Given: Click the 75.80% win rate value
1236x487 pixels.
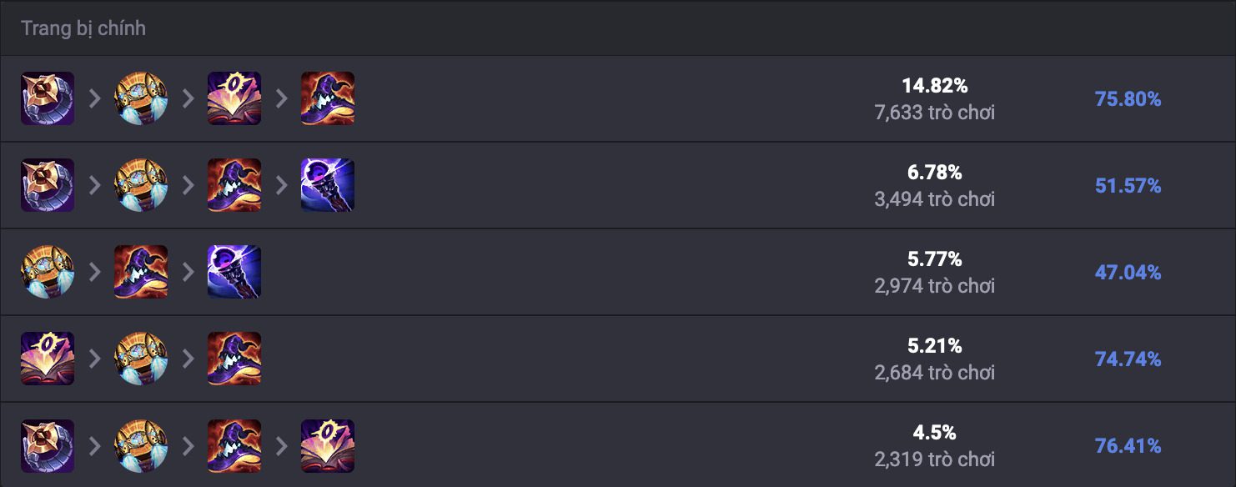Looking at the screenshot, I should point(1128,99).
